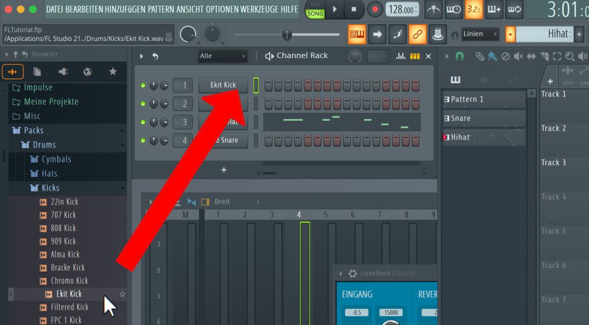
Task: Open Channel Rack graph editor icon
Action: [x=401, y=56]
